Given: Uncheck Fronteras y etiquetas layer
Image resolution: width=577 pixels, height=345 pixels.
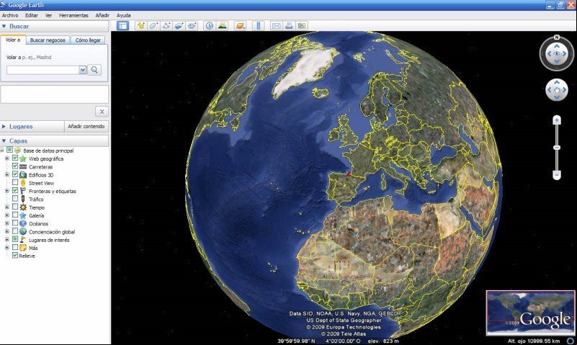Looking at the screenshot, I should [15, 191].
